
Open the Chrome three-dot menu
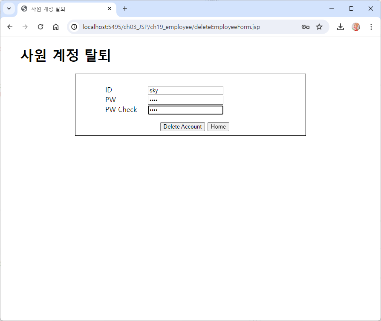371,27
